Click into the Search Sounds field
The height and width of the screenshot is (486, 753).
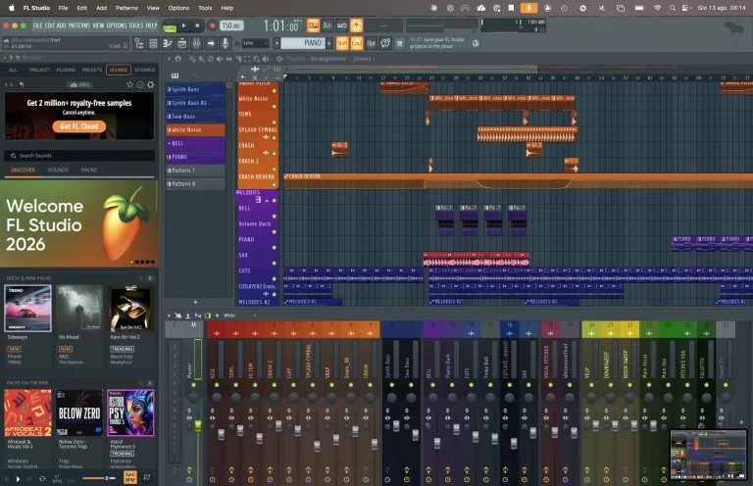(x=79, y=156)
